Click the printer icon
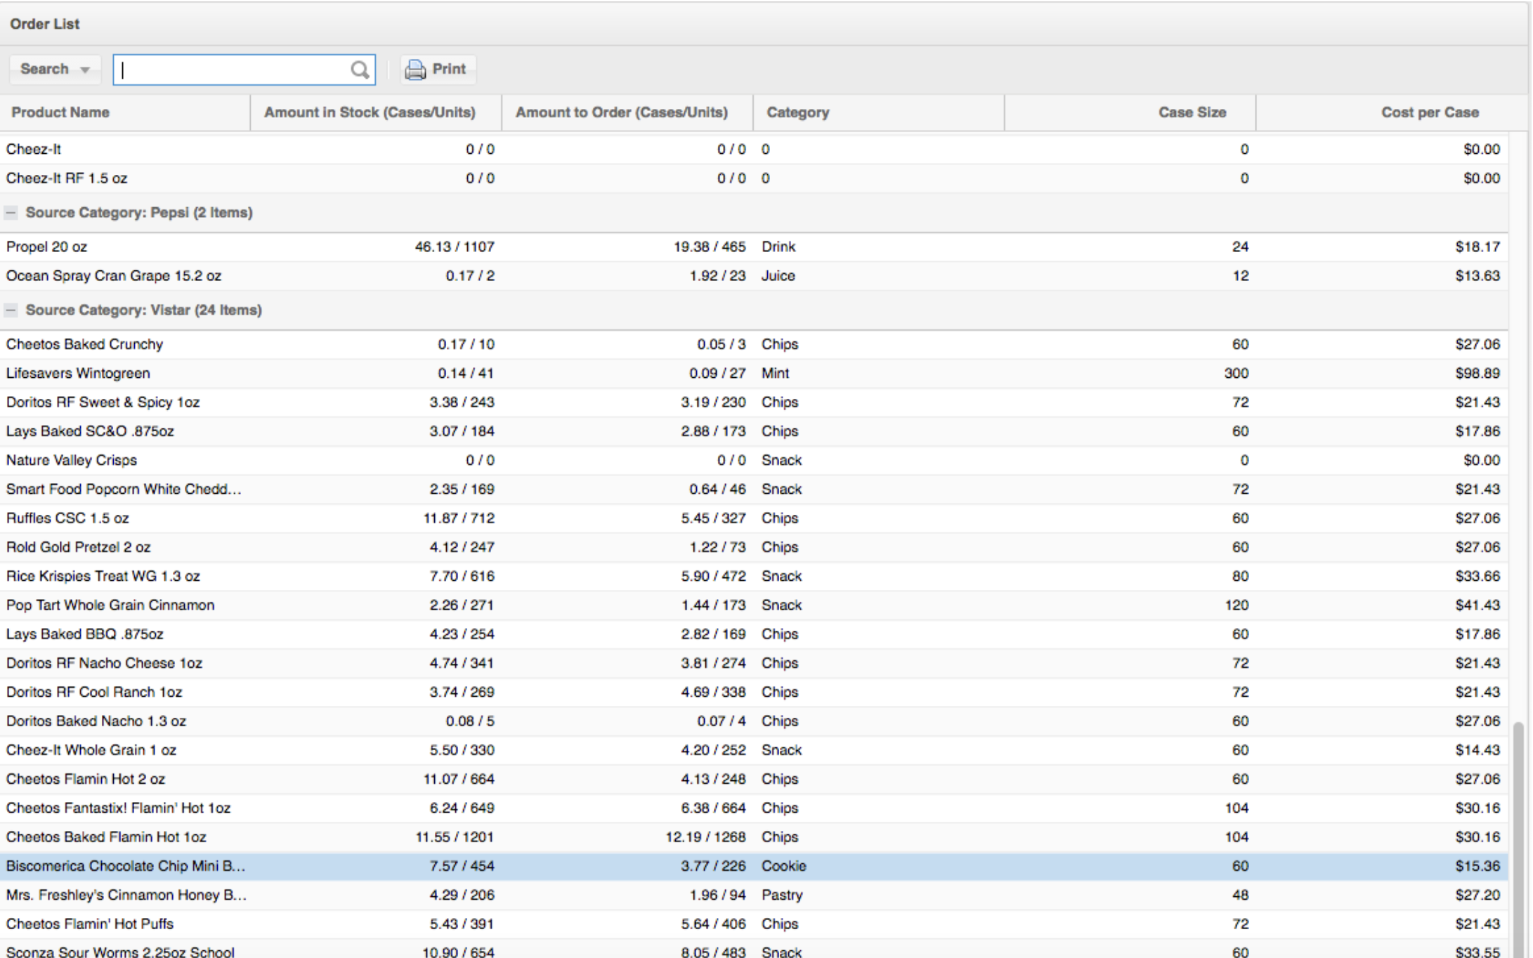 (x=415, y=70)
